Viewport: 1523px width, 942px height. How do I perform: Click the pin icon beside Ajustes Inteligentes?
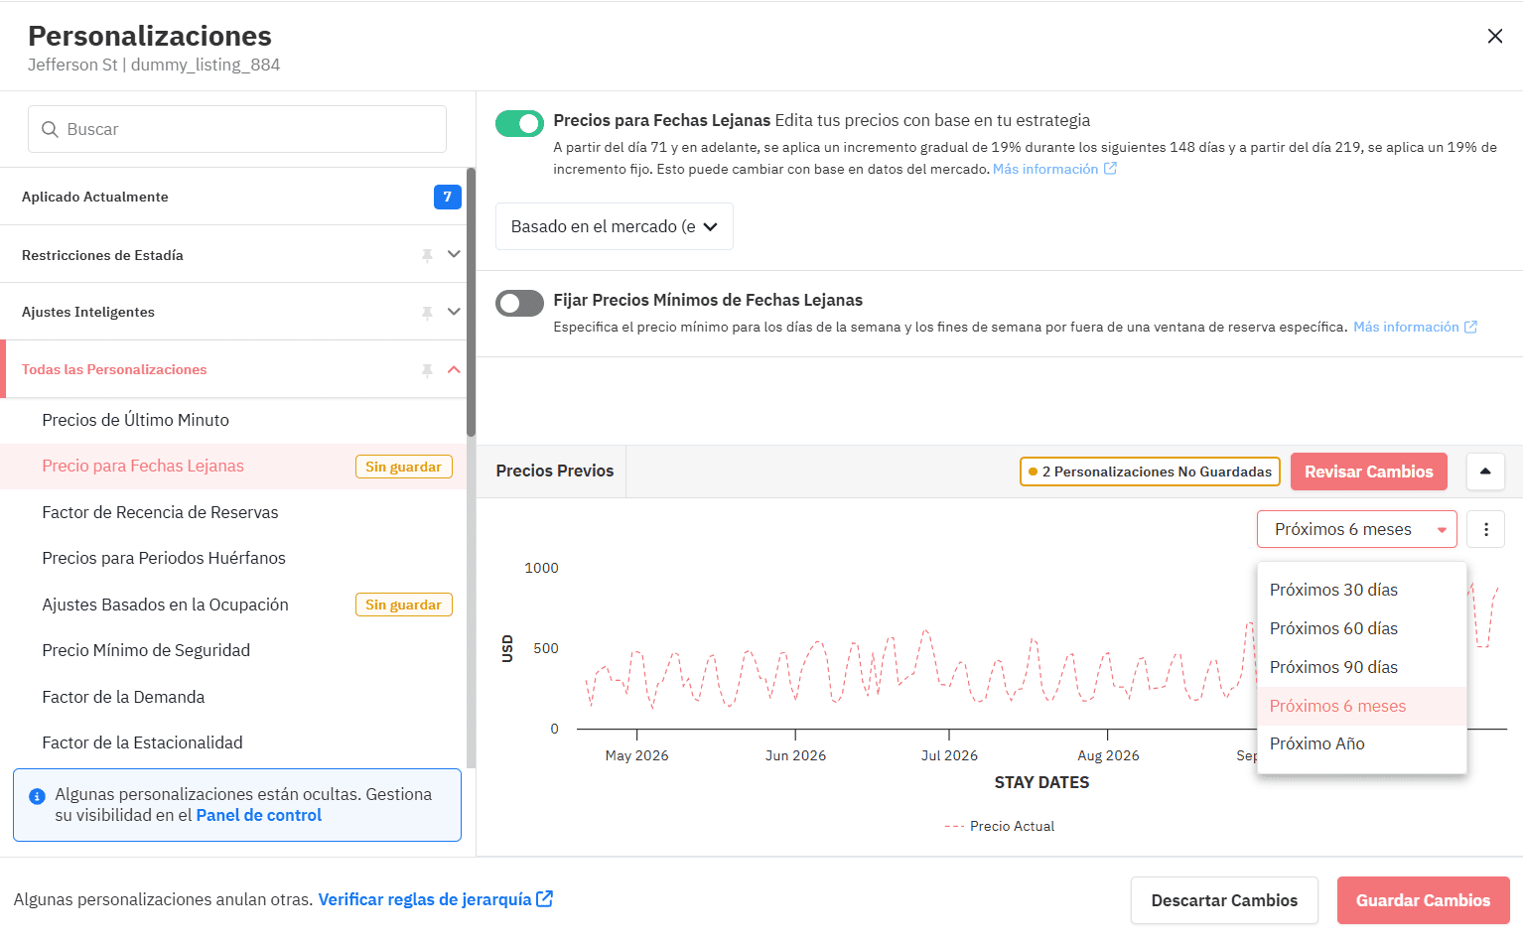point(427,313)
